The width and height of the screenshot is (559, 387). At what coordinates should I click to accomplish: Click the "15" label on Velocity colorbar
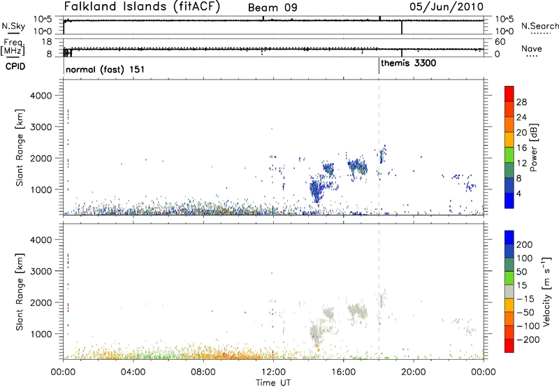point(521,286)
